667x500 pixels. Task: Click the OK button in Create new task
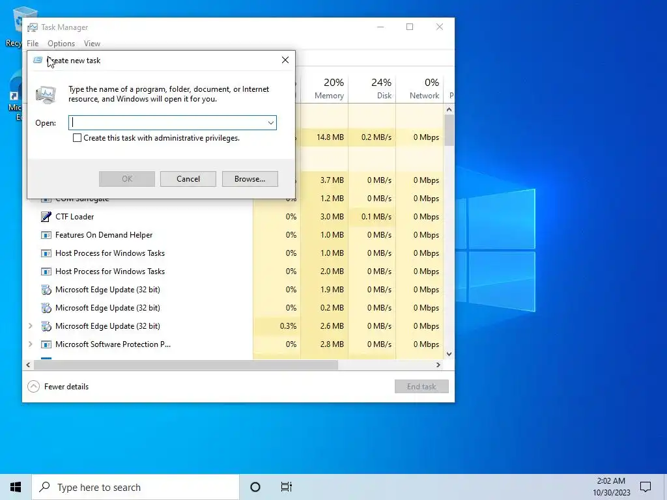127,179
